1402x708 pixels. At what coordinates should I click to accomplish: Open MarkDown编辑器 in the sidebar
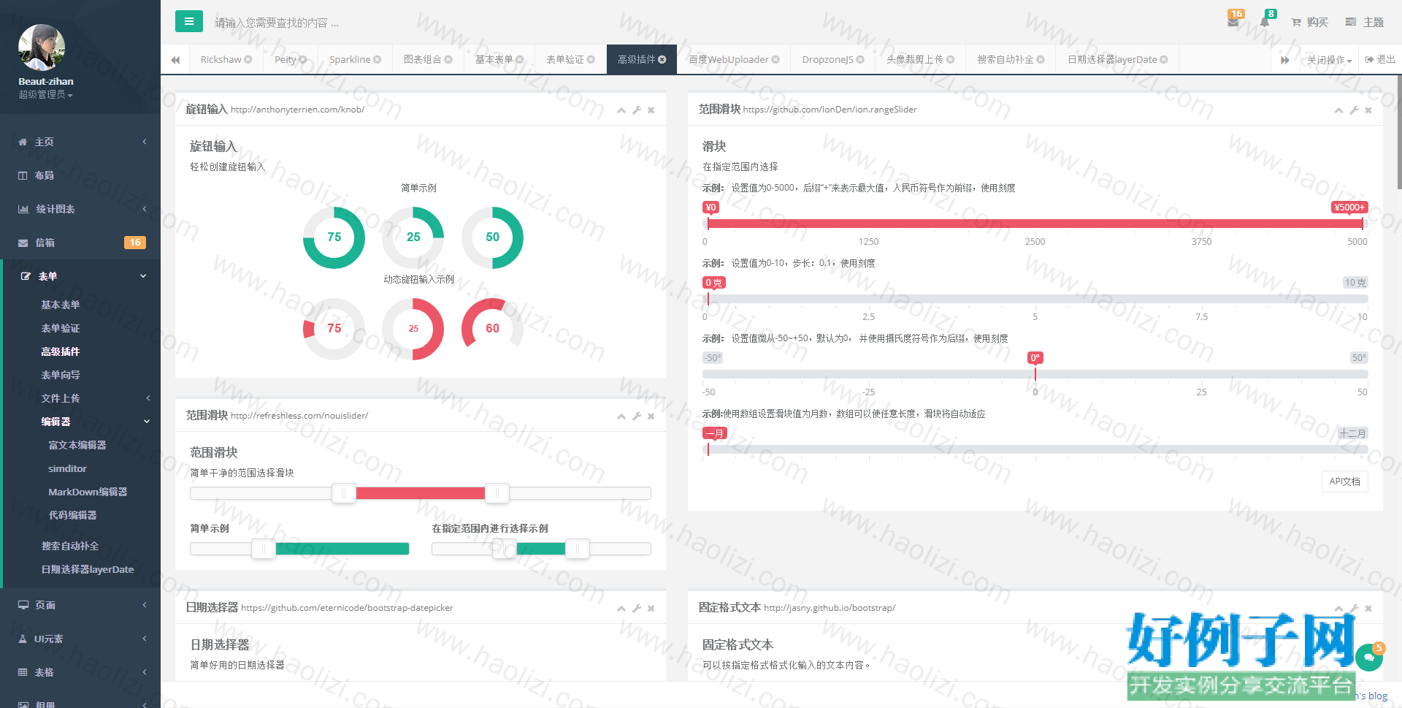click(88, 492)
